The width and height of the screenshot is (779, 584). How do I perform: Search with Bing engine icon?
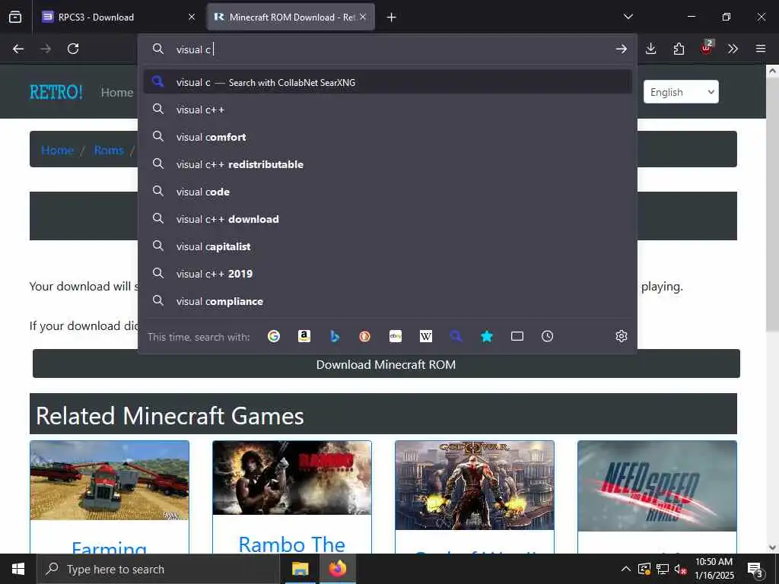coord(335,336)
